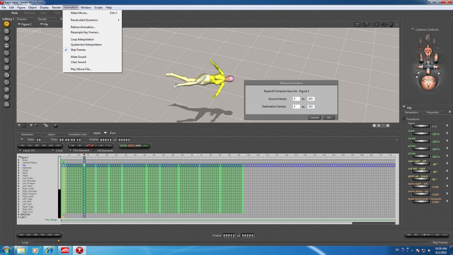453x255 pixels.
Task: Cancel the Retime Animation dialog
Action: 314,118
